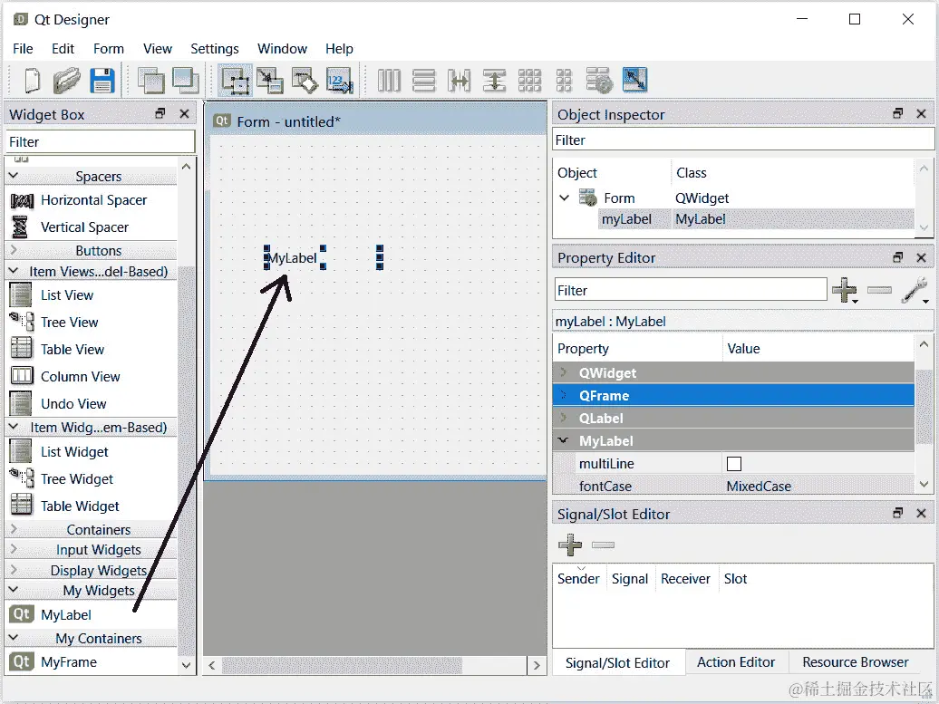This screenshot has width=939, height=704.
Task: Apply Lay Out Horizontally toolbar icon
Action: [389, 81]
